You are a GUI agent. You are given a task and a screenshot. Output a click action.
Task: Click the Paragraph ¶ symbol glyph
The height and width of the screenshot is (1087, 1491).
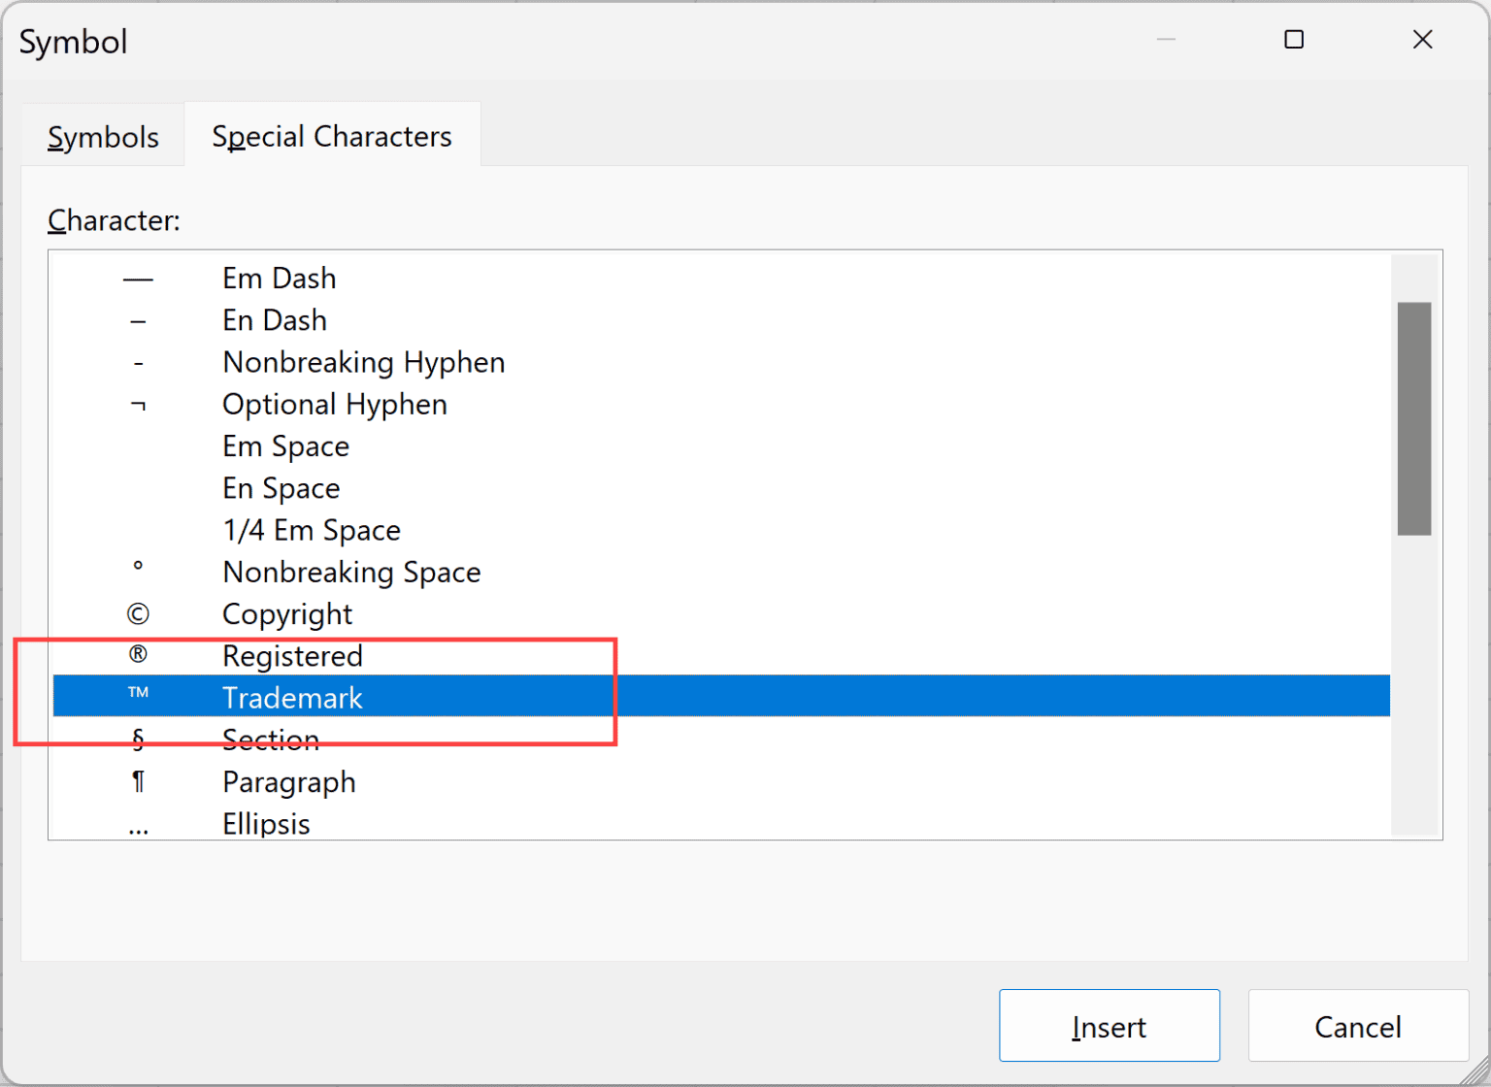click(138, 781)
